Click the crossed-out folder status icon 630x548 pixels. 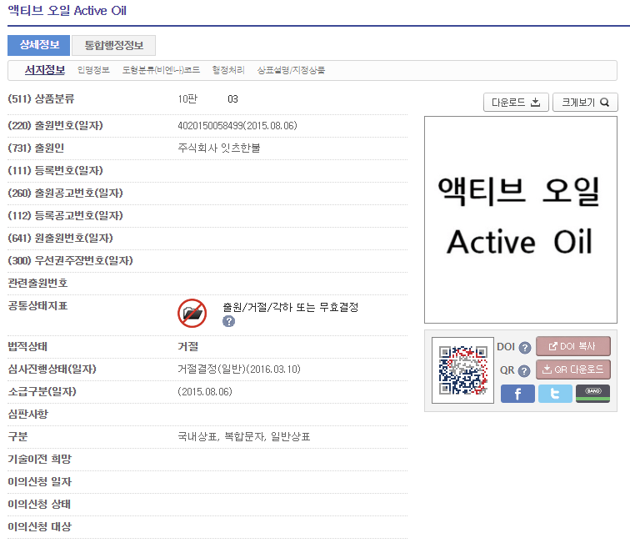click(x=192, y=313)
